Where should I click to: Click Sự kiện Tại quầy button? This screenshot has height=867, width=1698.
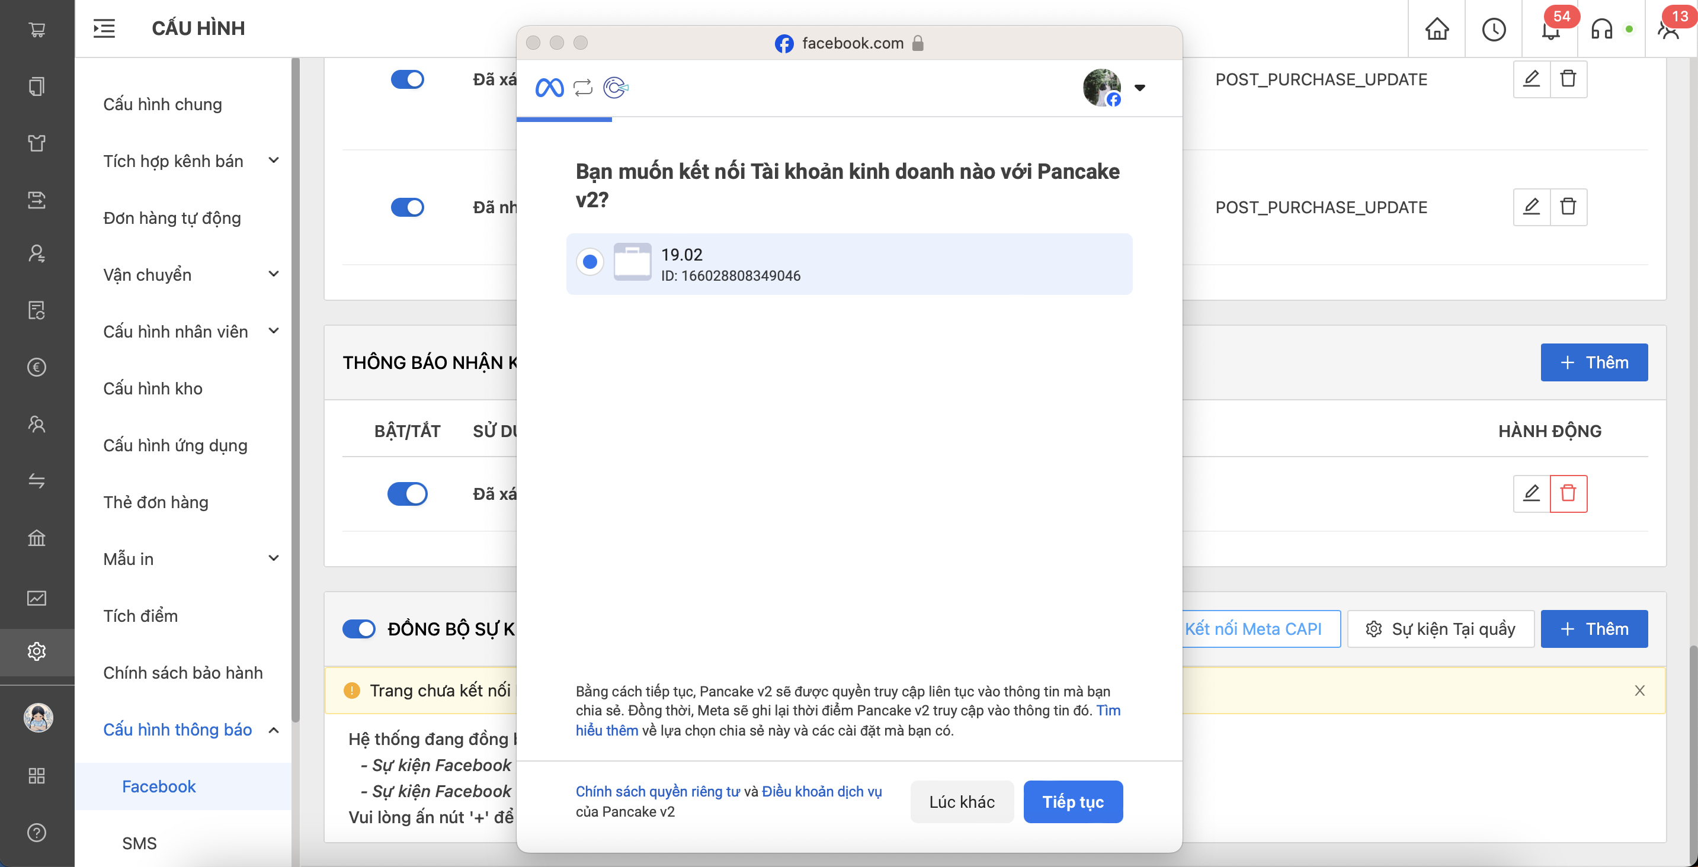(x=1441, y=629)
